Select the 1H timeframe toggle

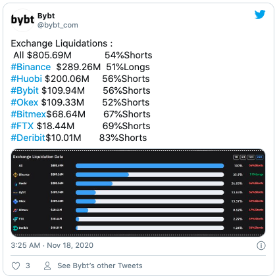pyautogui.click(x=236, y=157)
